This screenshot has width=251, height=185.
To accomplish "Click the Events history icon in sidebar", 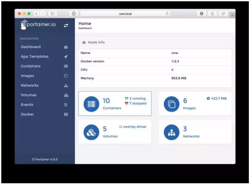I will (x=66, y=105).
